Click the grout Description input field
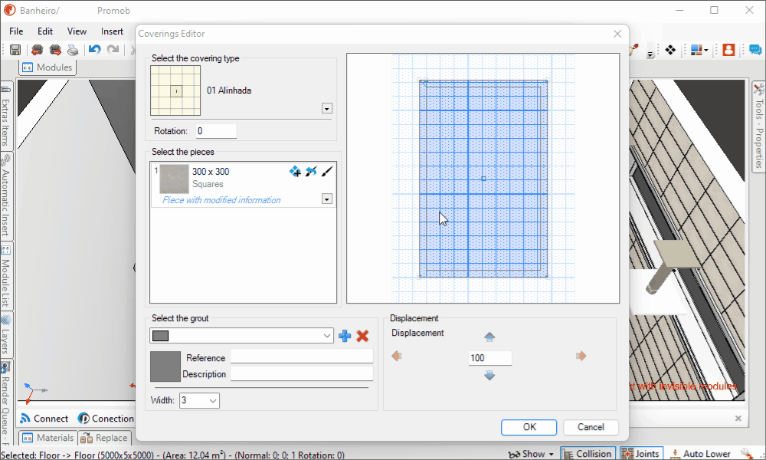The image size is (766, 460). pyautogui.click(x=301, y=374)
